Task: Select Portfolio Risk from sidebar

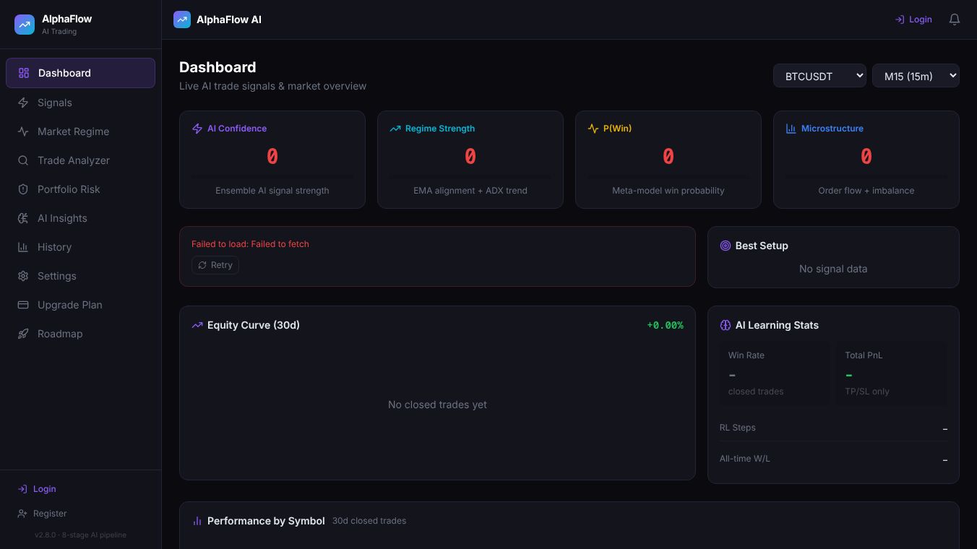Action: 69,189
